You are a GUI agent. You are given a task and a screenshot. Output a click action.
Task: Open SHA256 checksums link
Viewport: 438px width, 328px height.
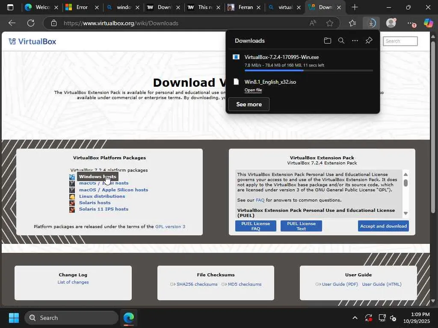coord(197,284)
